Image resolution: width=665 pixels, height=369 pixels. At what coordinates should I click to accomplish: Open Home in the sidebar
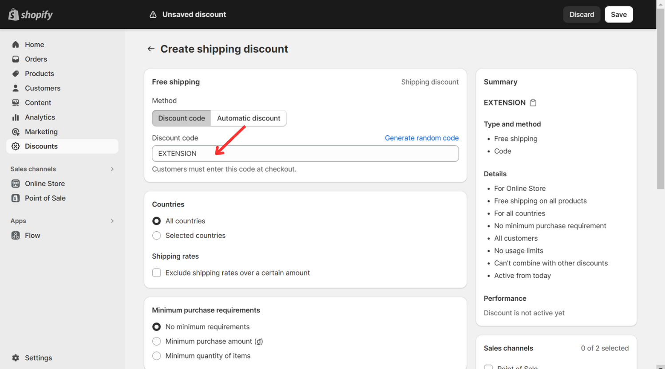click(x=62, y=45)
